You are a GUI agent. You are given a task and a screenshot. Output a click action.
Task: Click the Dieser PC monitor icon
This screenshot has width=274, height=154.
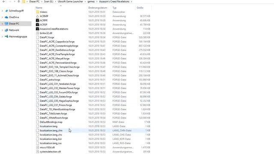[x=6, y=24]
